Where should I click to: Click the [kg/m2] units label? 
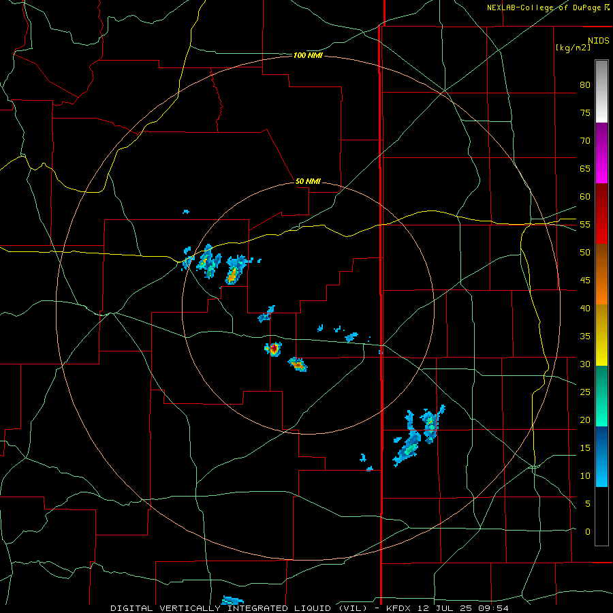[x=573, y=48]
